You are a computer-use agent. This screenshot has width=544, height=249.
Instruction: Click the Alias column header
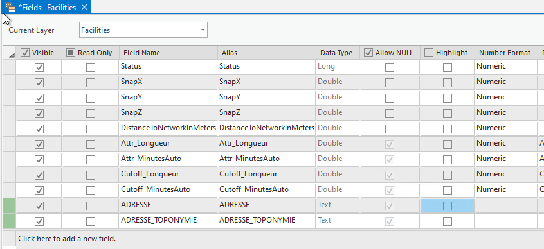click(267, 53)
